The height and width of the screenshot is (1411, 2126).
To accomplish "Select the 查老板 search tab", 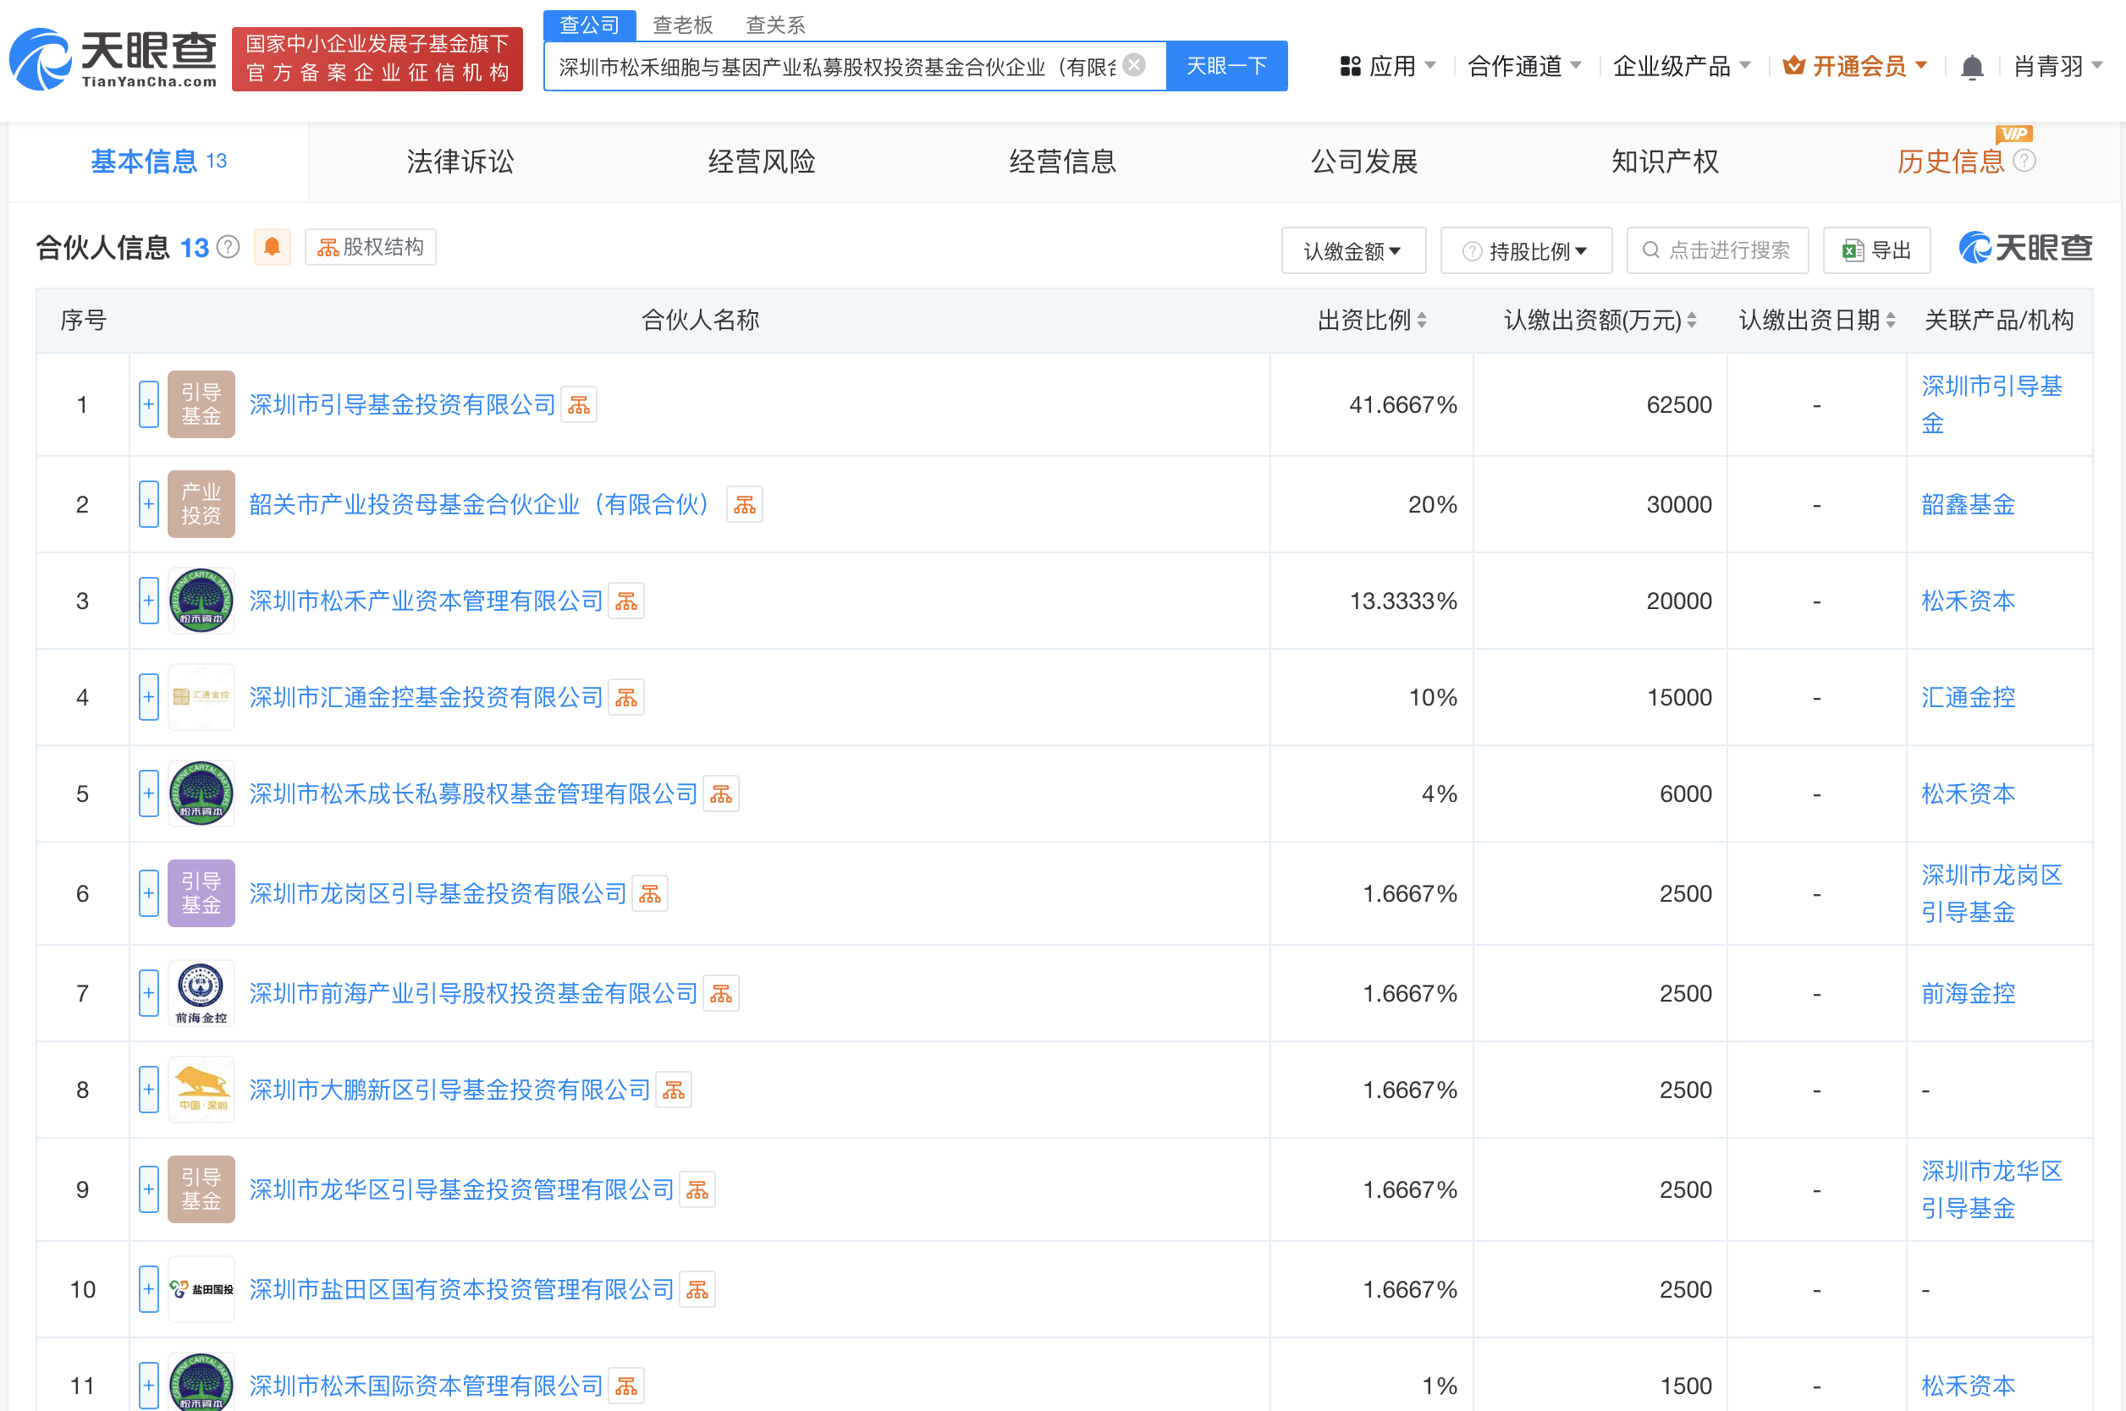I will point(682,25).
